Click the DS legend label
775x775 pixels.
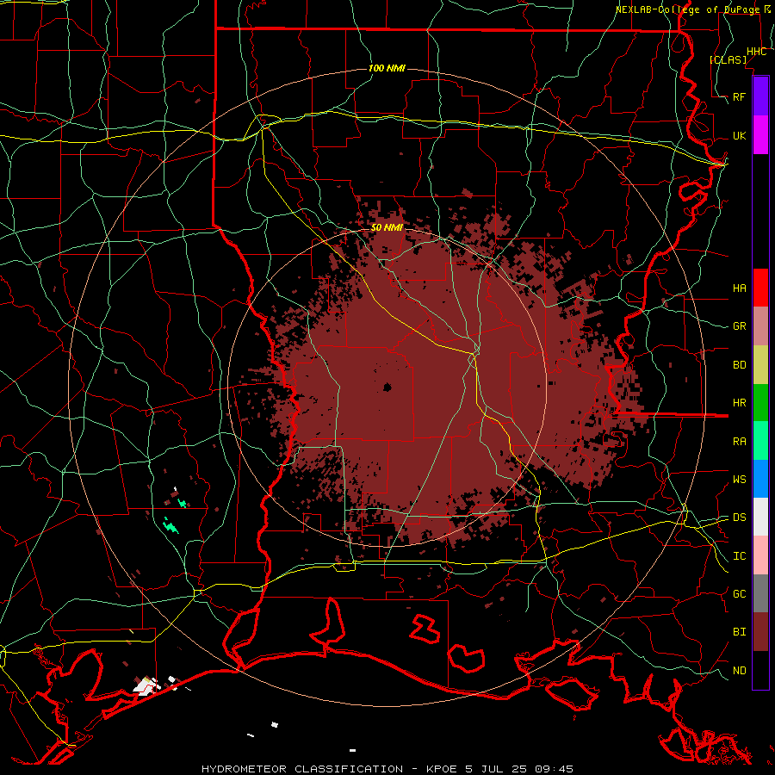tap(739, 517)
